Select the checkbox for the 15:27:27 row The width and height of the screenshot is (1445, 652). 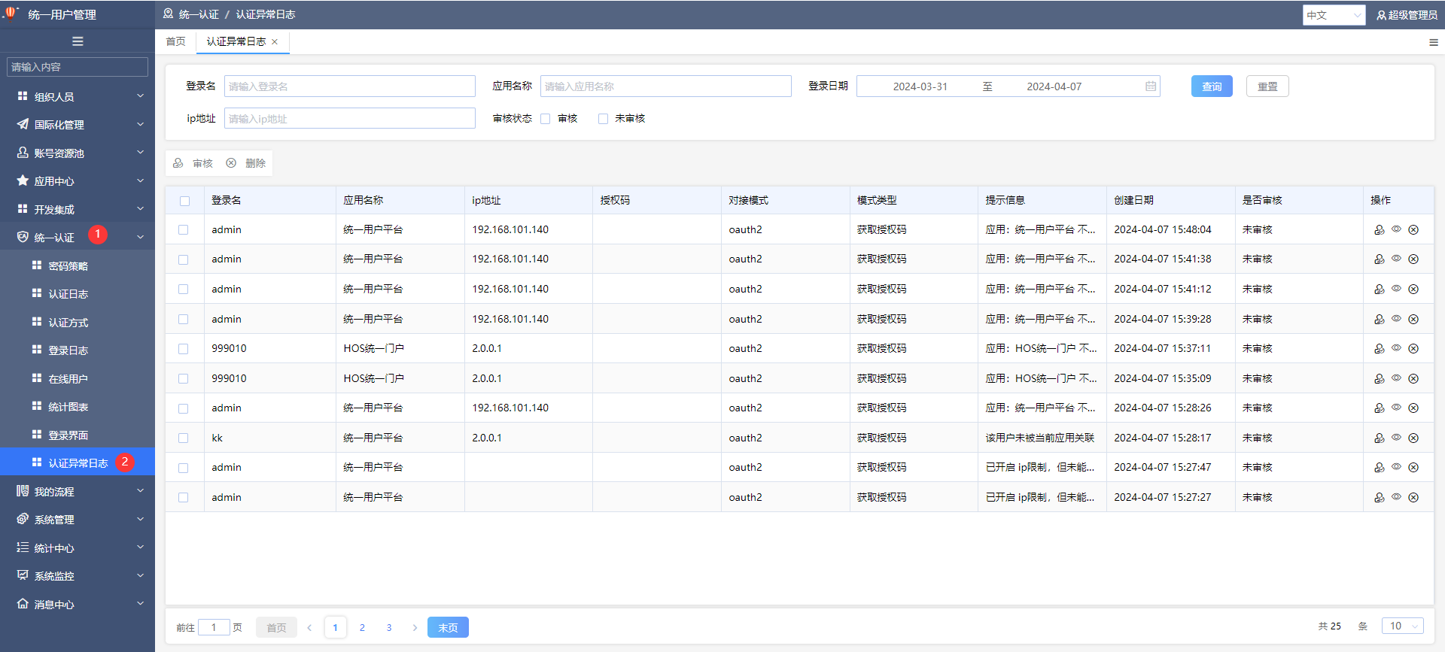coord(183,497)
